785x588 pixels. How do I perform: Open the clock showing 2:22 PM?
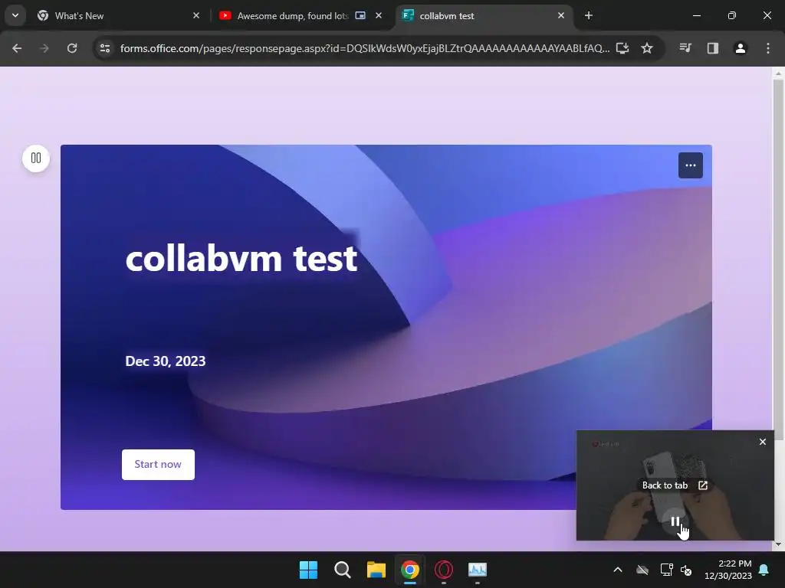[x=728, y=570]
